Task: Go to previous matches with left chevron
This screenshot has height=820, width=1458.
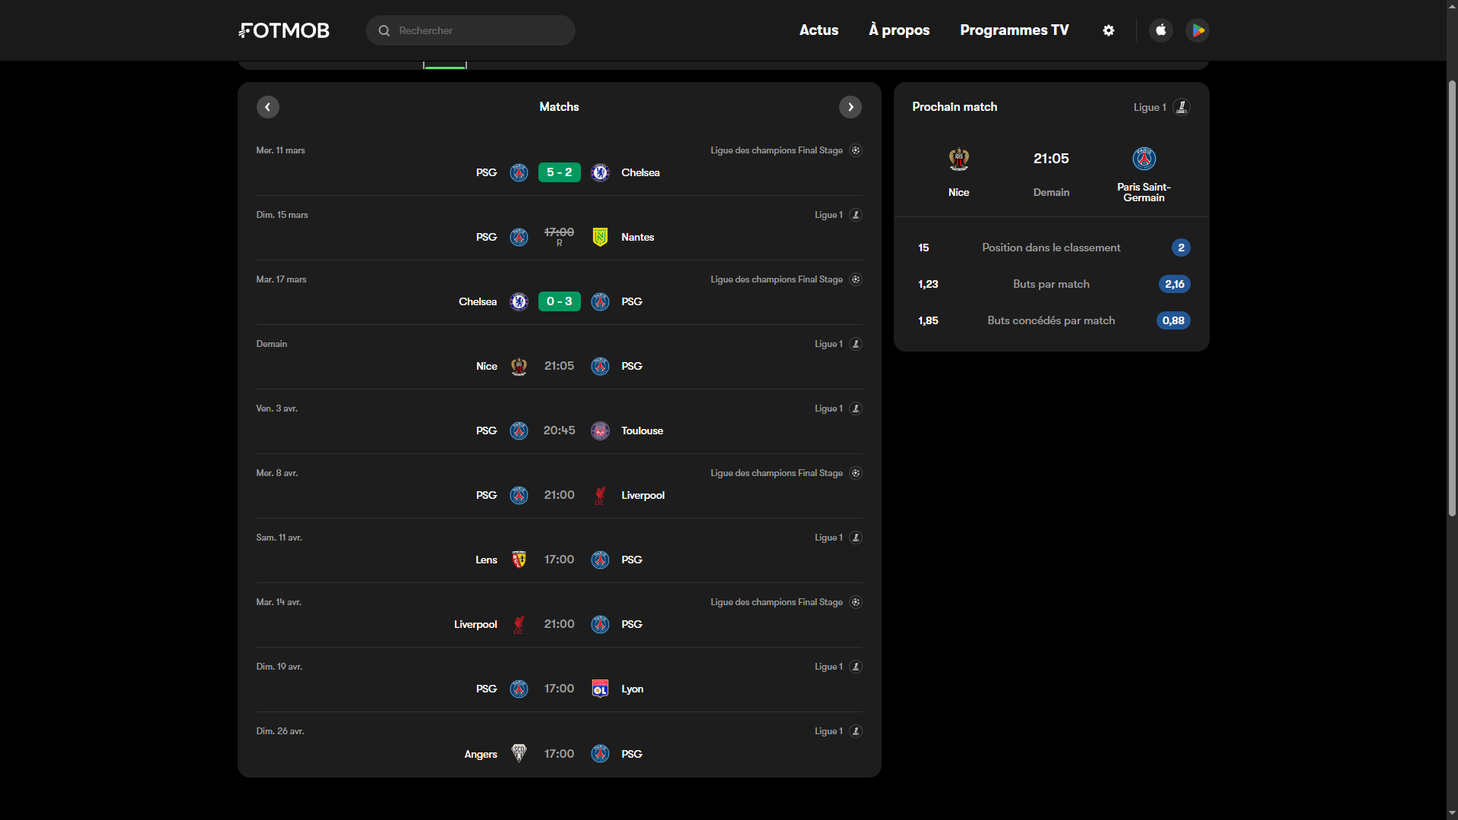Action: pyautogui.click(x=267, y=107)
